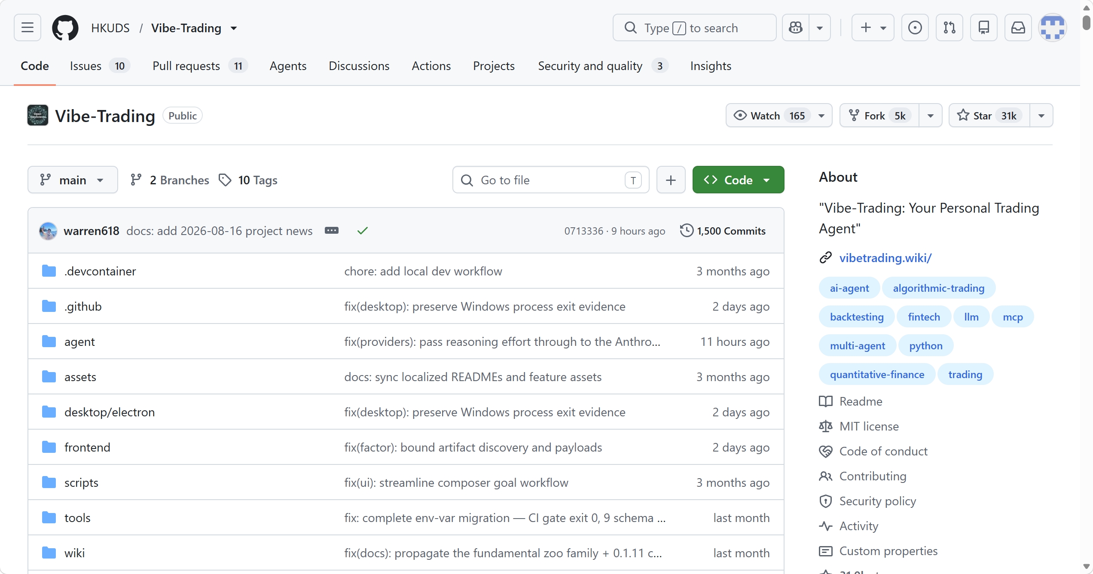Open pull requests icon in header
Screen dimensions: 1093x574
pyautogui.click(x=950, y=28)
